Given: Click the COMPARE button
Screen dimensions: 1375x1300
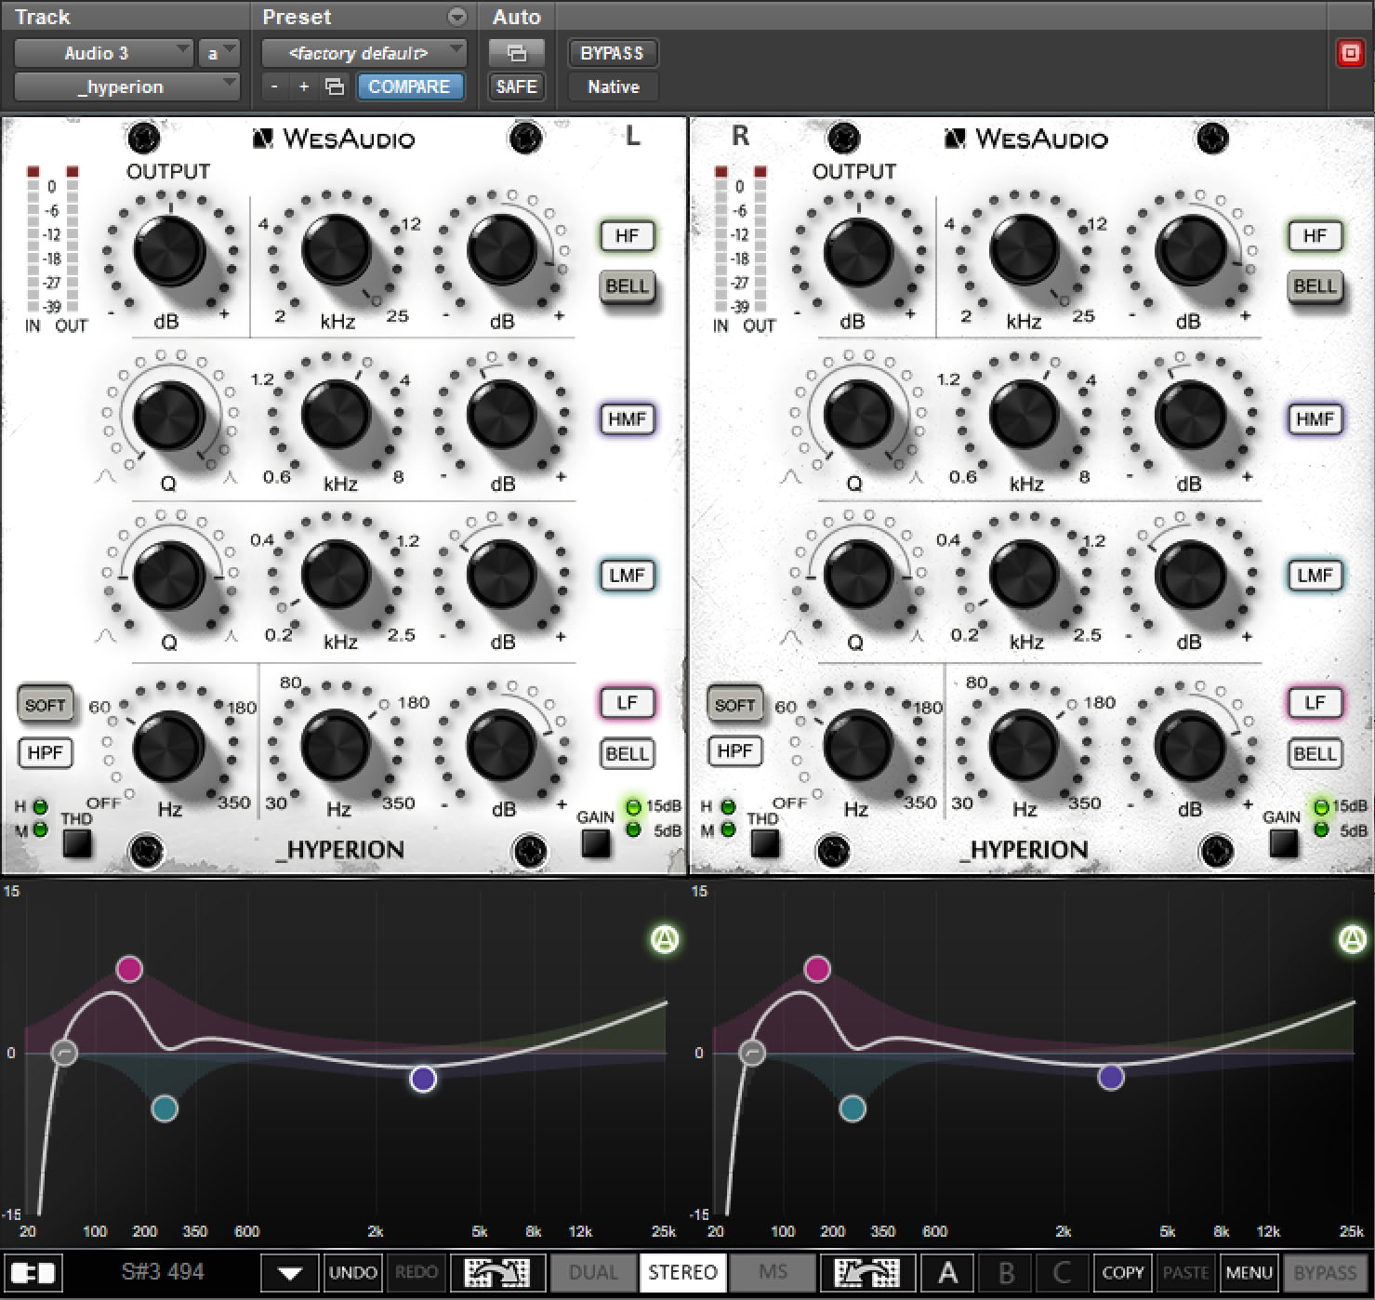Looking at the screenshot, I should point(411,86).
